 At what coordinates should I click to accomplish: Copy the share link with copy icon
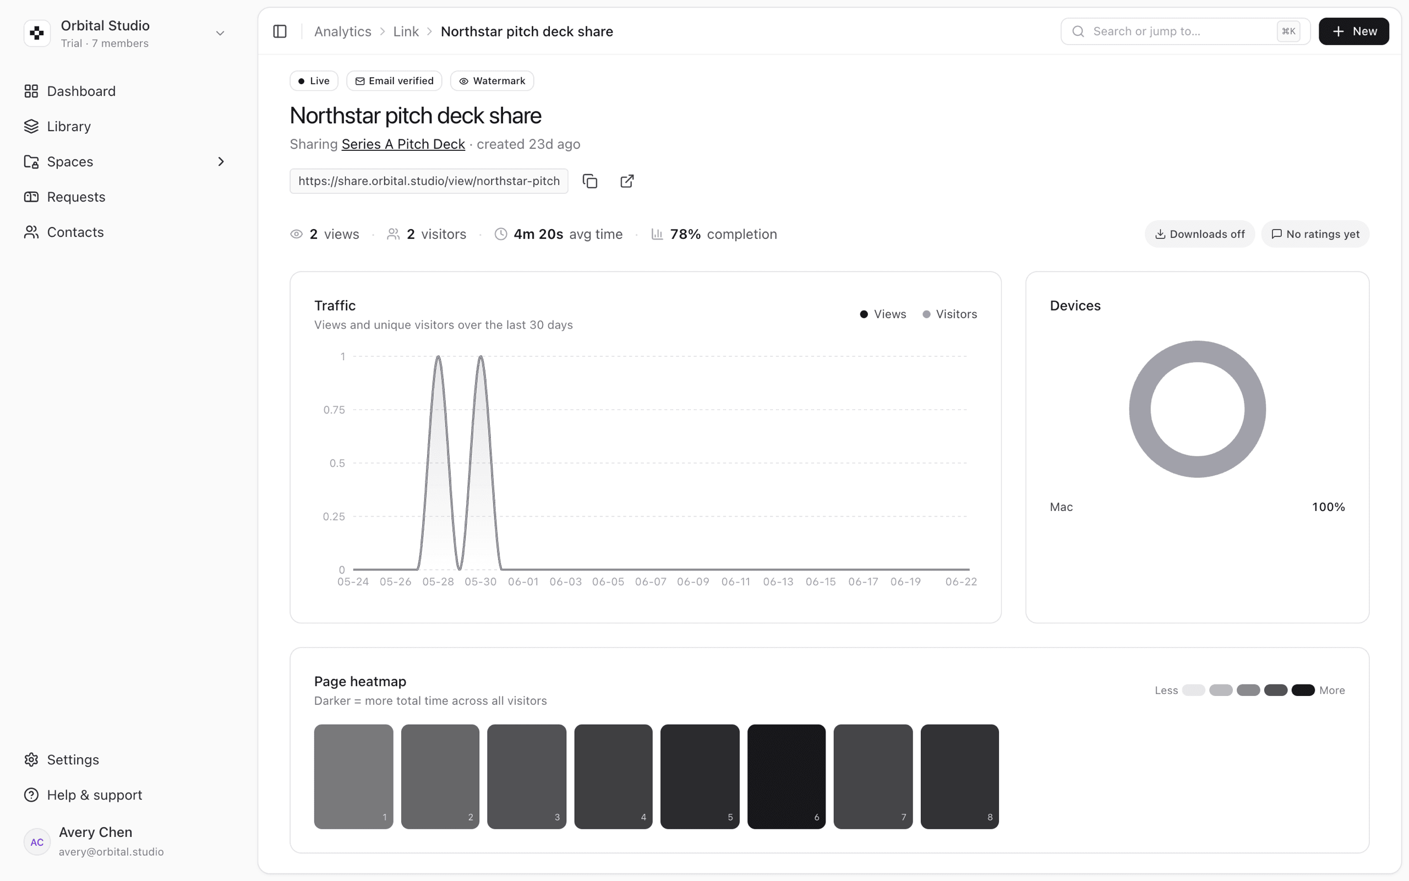pos(591,181)
